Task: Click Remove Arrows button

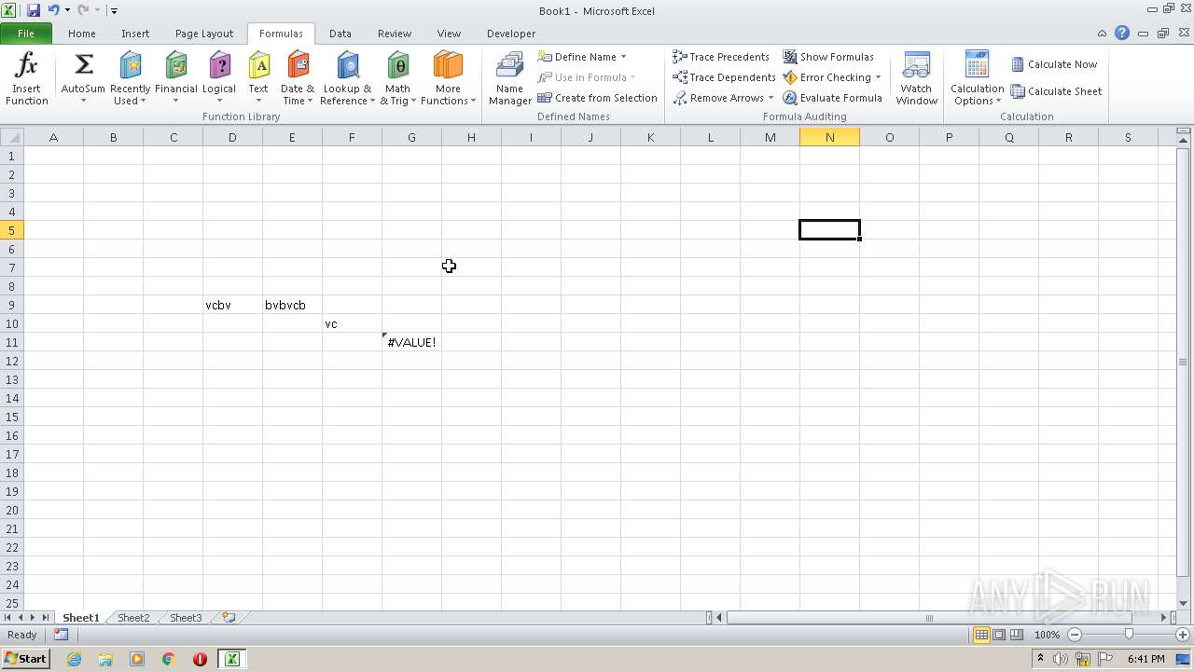Action: point(718,98)
